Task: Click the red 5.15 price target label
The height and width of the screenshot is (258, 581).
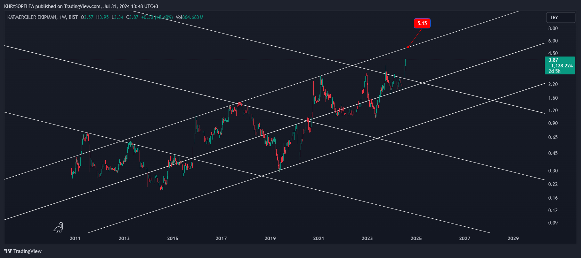Action: point(422,23)
